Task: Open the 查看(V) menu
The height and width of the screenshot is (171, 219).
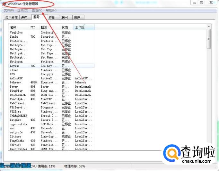Action: 37,10
